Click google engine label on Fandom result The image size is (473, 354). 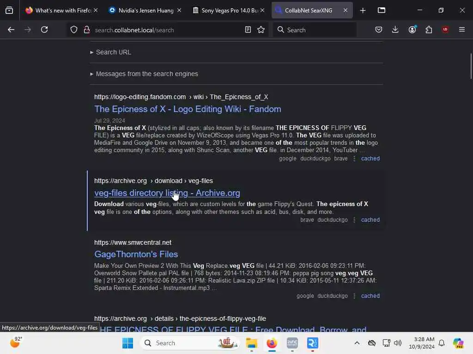point(287,159)
